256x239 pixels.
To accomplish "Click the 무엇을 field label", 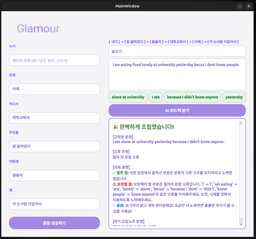I will (14, 133).
